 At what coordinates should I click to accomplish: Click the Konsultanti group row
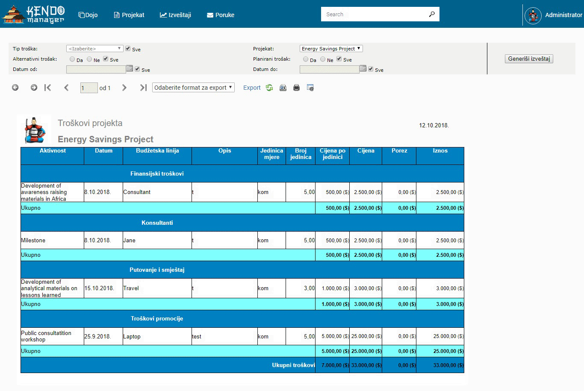[242, 223]
